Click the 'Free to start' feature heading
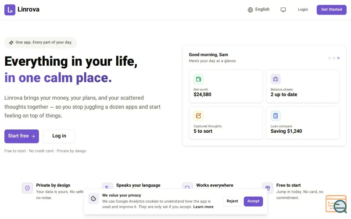351x219 pixels. 288,185
